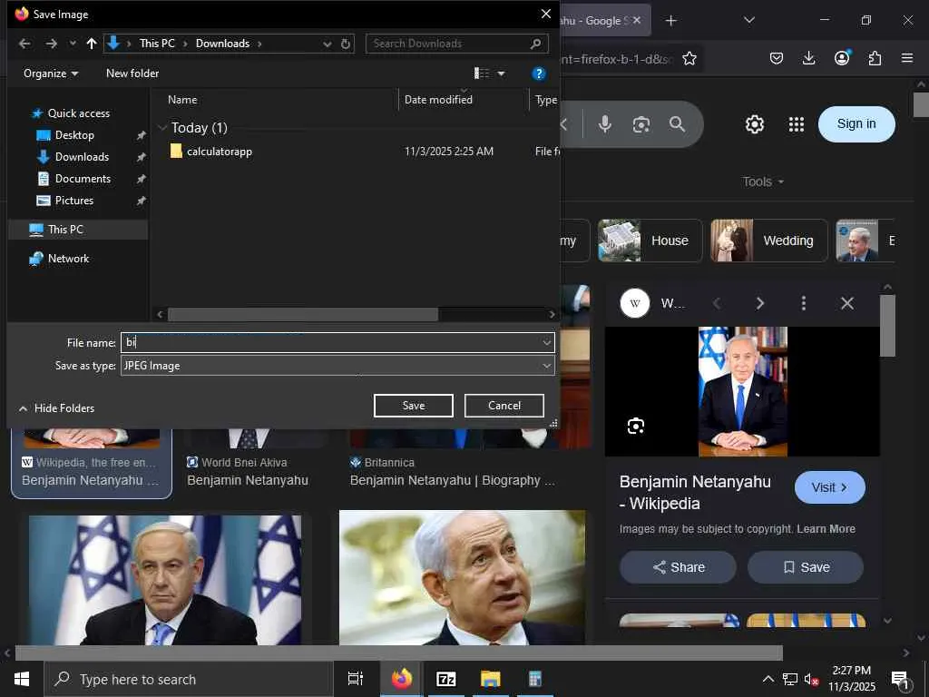
Task: Show next image in preview panel
Action: point(760,303)
